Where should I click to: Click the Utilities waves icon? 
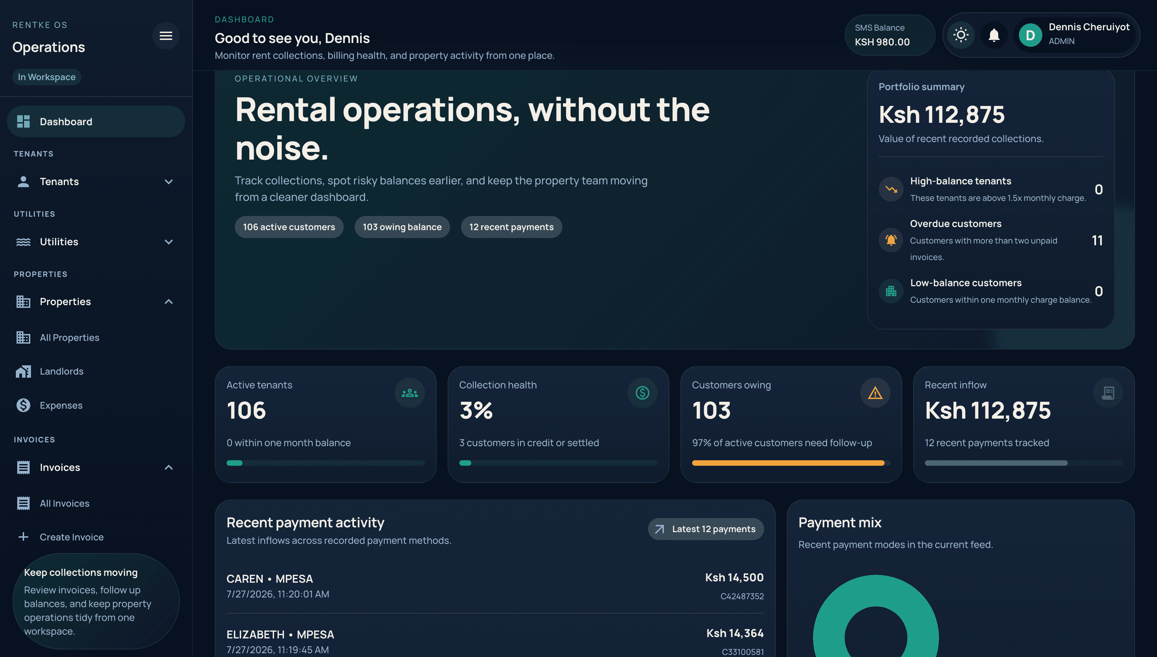click(x=23, y=242)
